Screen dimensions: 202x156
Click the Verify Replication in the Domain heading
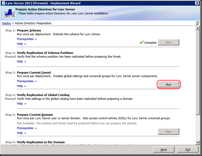pos(41,142)
